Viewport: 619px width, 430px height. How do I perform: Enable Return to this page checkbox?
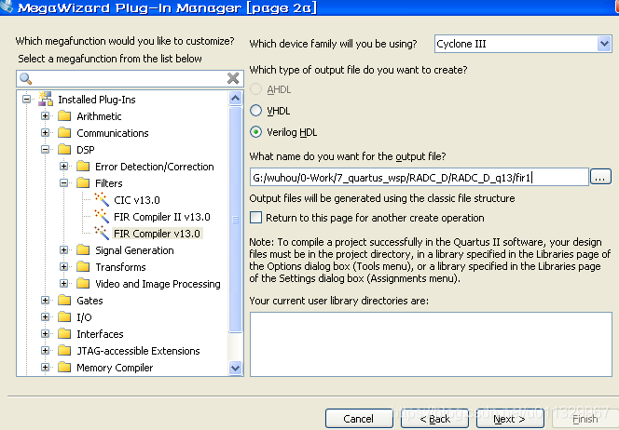click(x=255, y=217)
